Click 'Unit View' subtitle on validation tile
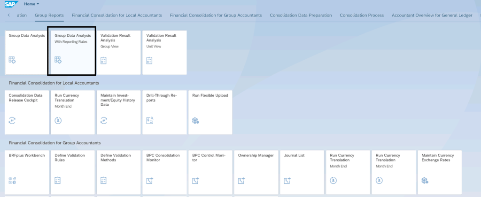The image size is (481, 197). pyautogui.click(x=154, y=47)
